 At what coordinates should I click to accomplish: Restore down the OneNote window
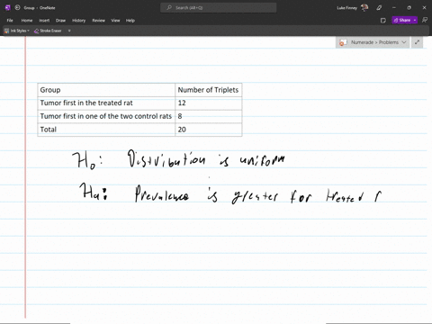(x=409, y=8)
